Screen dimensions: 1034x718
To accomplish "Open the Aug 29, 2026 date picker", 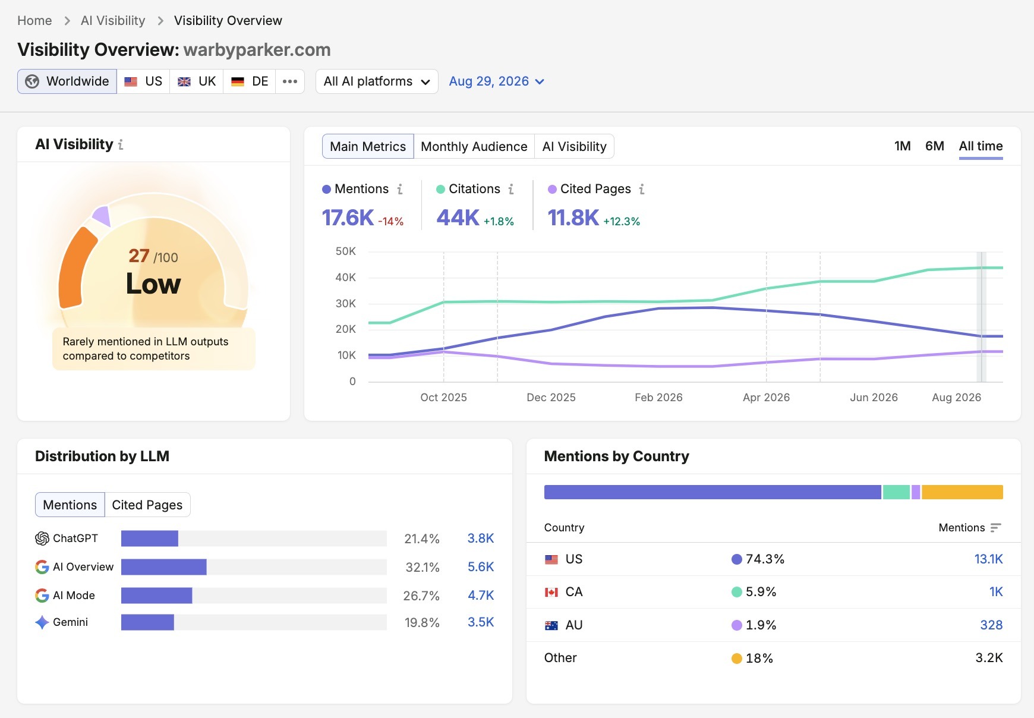I will (x=496, y=81).
